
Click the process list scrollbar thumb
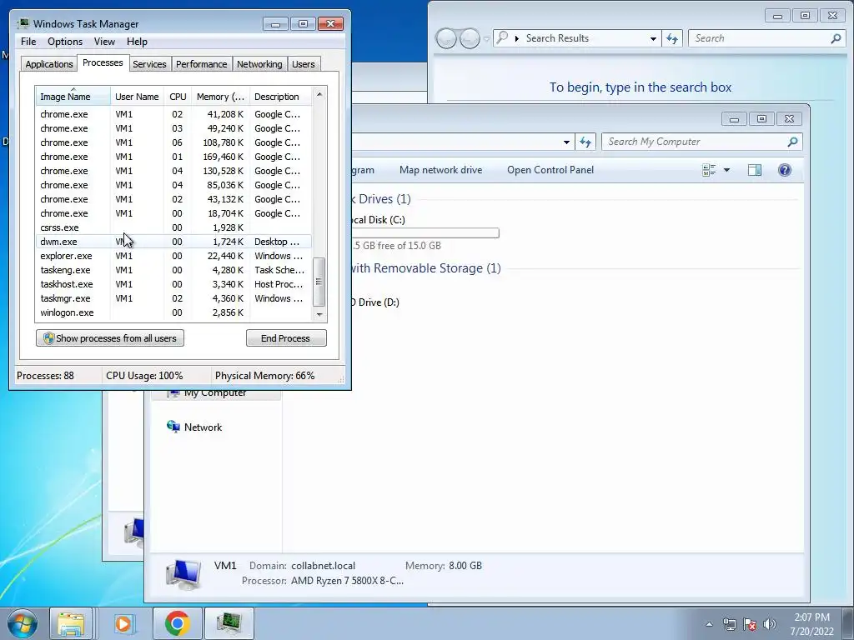[319, 282]
